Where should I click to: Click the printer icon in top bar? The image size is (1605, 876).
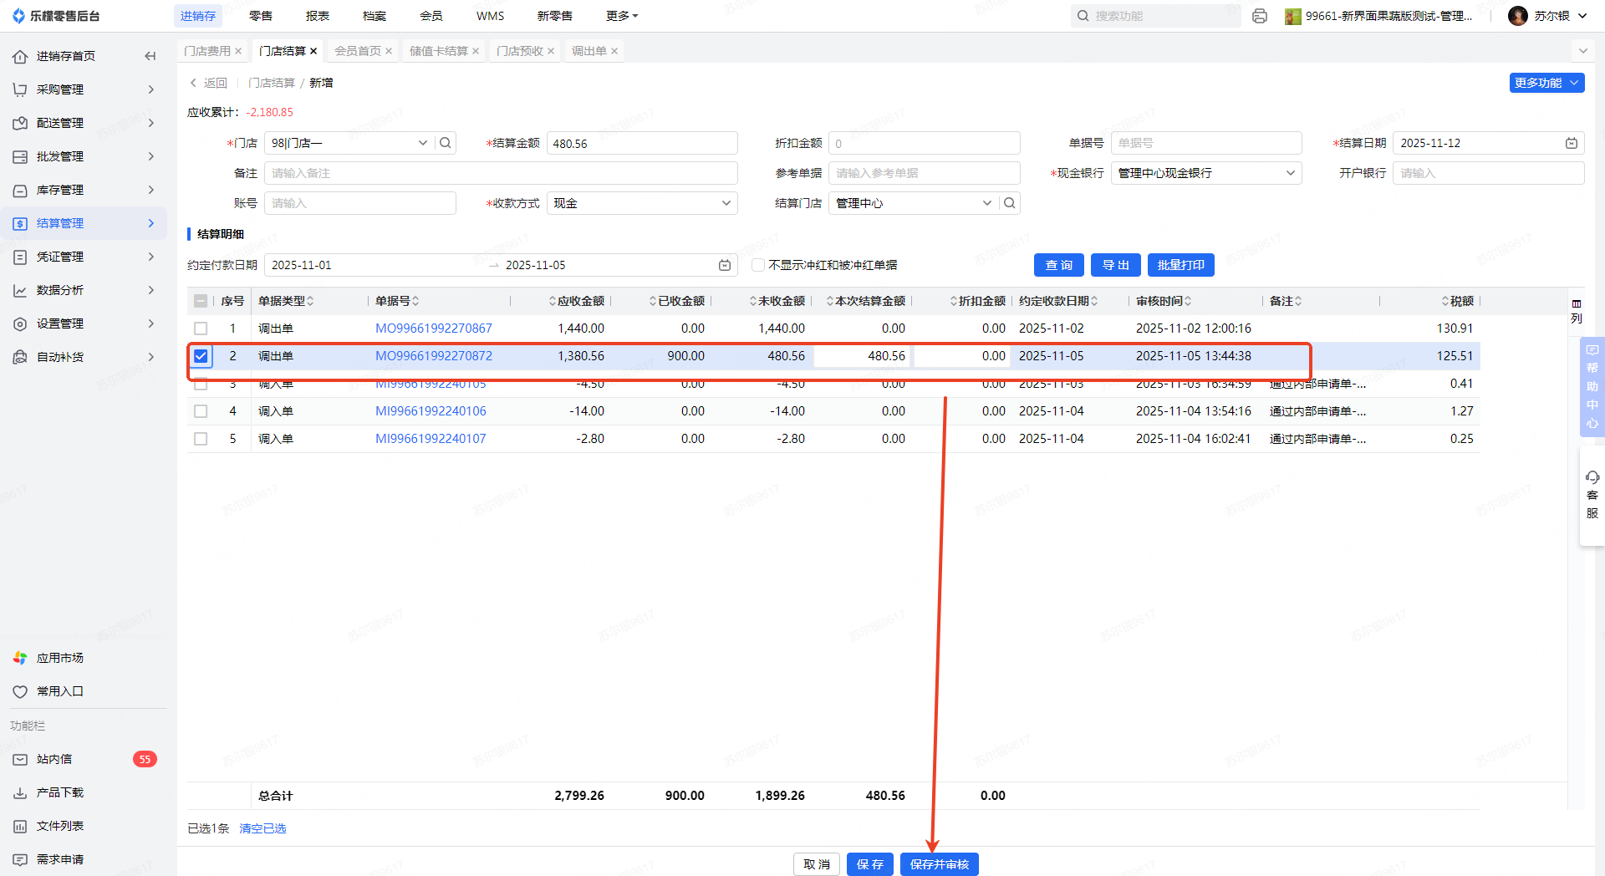(1260, 16)
